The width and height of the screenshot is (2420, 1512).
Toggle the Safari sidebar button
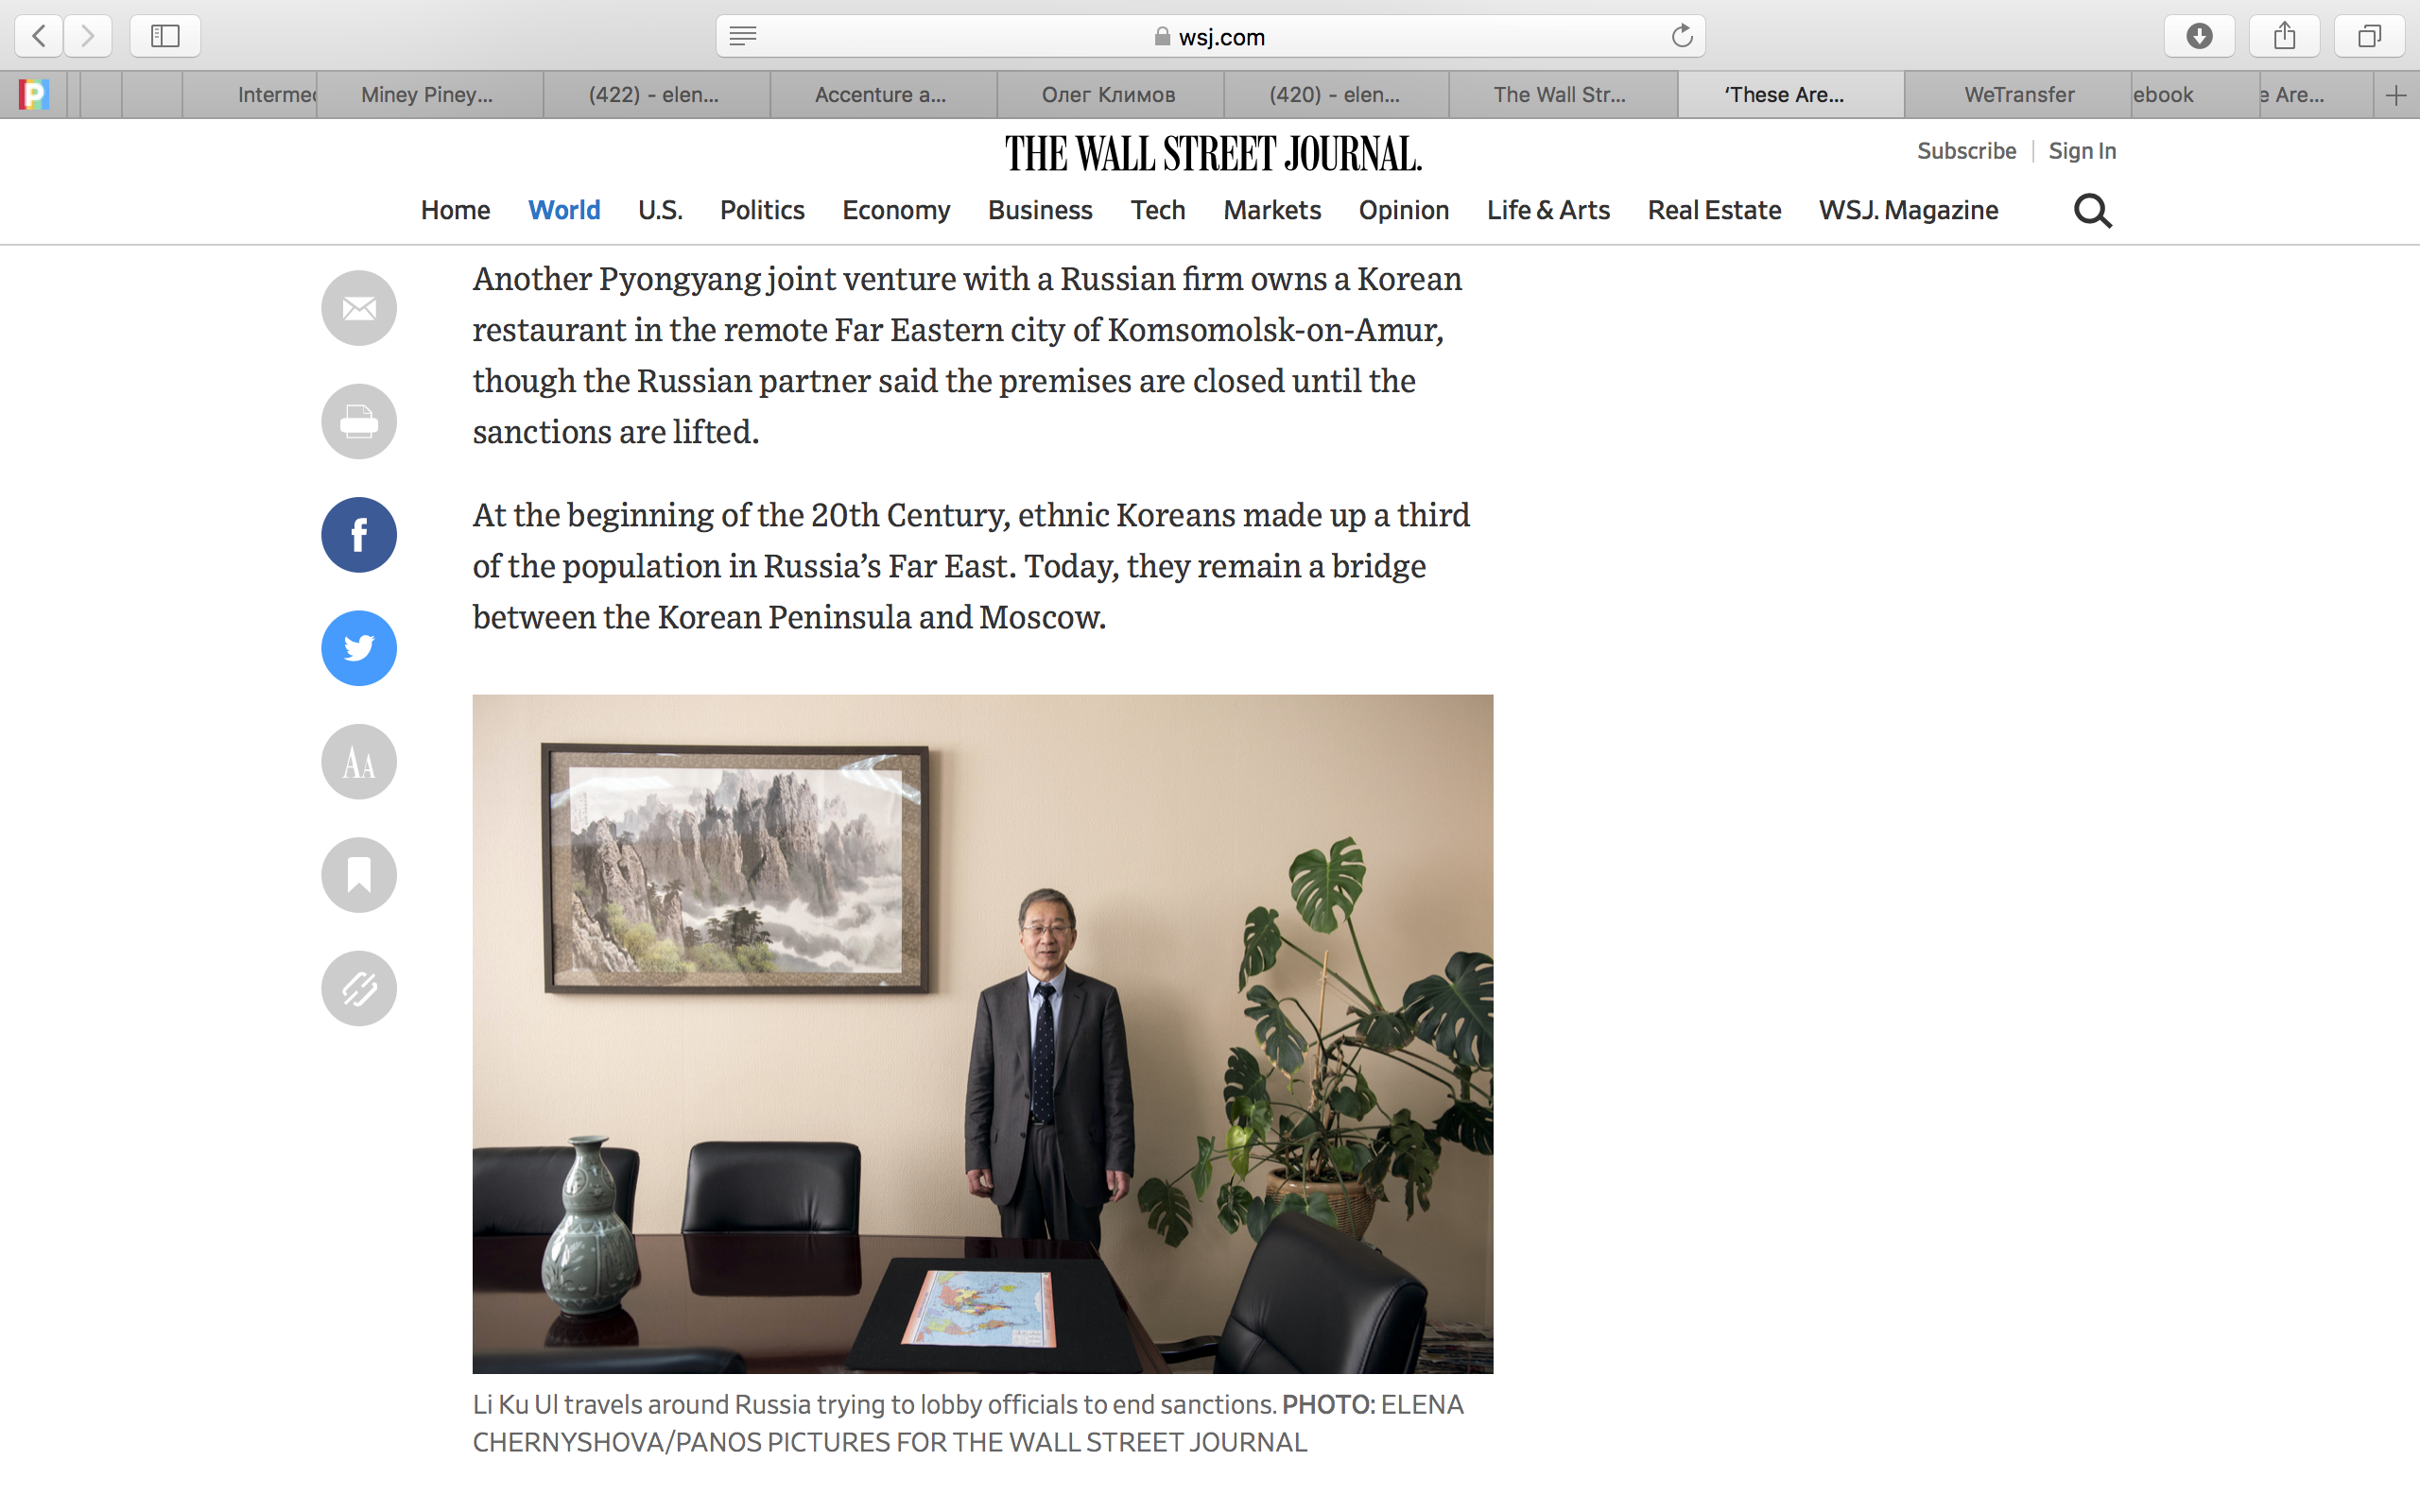[x=165, y=36]
